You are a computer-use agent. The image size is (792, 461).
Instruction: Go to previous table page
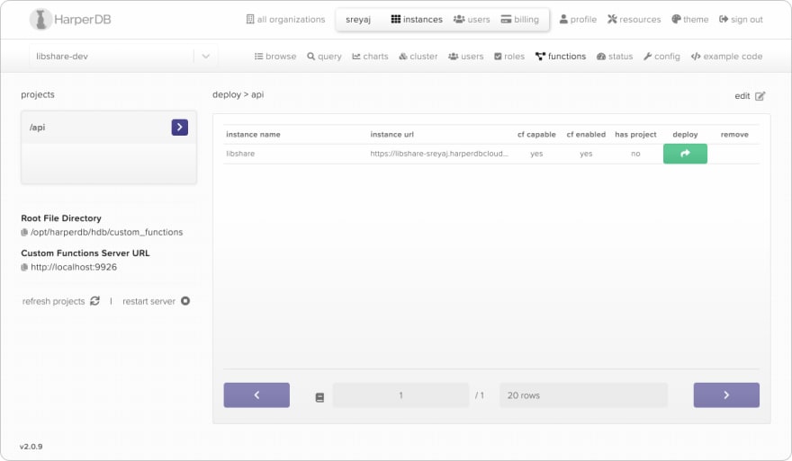tap(256, 395)
